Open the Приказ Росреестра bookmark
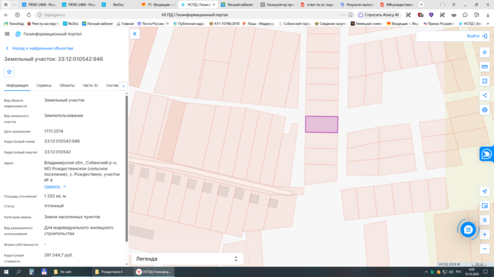 439,23
